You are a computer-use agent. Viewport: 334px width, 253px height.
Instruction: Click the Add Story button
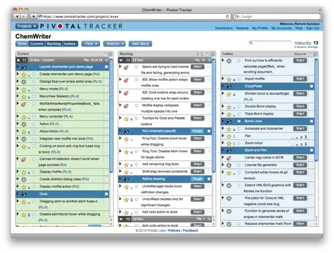click(x=140, y=43)
